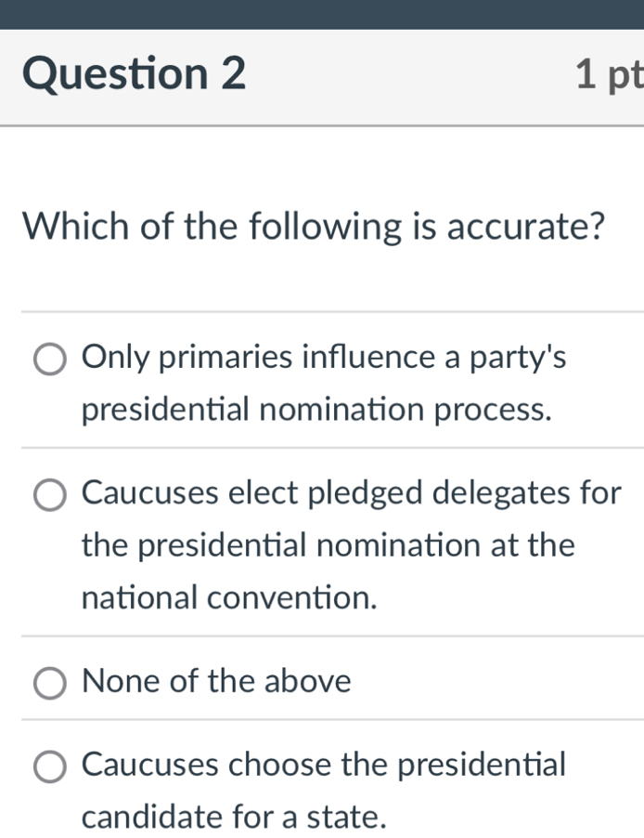Click the 'candidate for a state.' text line
644x838 pixels.
[x=234, y=817]
